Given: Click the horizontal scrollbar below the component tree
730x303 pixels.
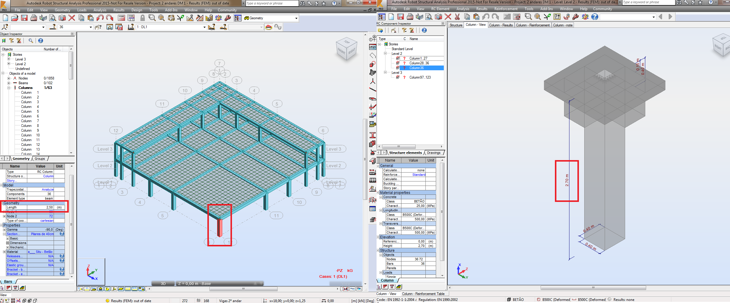Looking at the screenshot, I should click(x=398, y=146).
